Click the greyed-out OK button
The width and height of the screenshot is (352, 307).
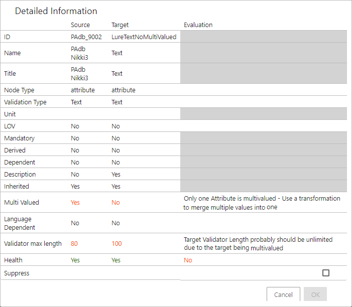click(x=315, y=294)
